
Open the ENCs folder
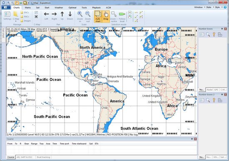[25, 12]
